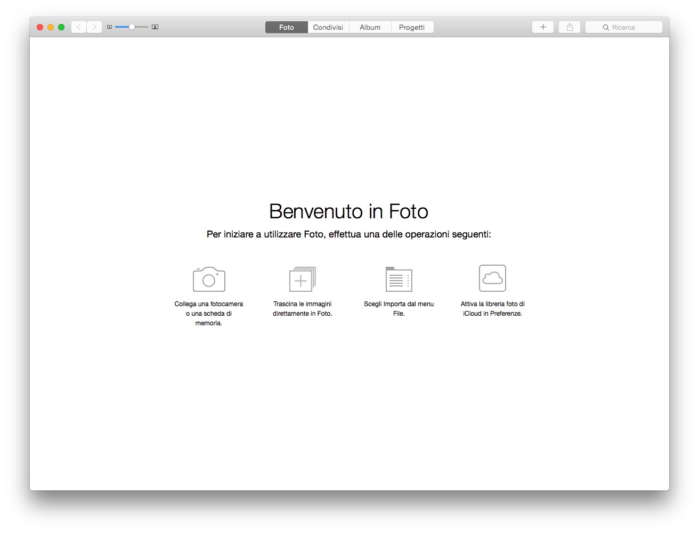This screenshot has height=533, width=699.
Task: Maximize the window with the green button
Action: (61, 27)
